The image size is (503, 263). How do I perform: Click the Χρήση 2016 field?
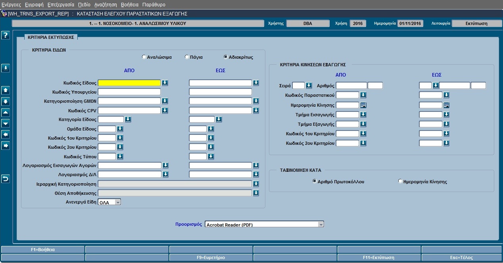[x=358, y=23]
